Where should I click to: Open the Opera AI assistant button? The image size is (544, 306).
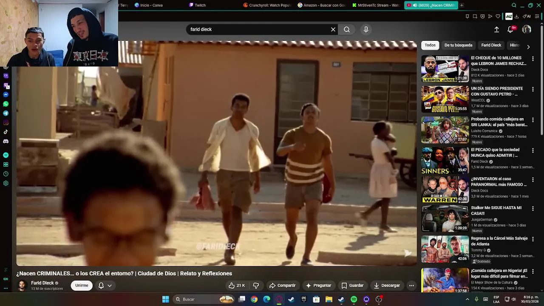[527, 17]
